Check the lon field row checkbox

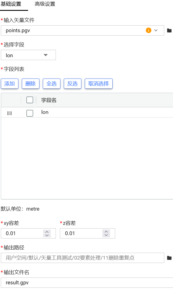pos(30,113)
